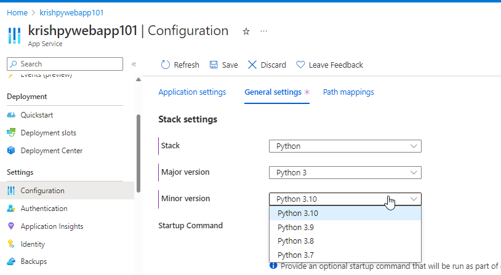The image size is (501, 275).
Task: Click the Startup Command label
Action: tap(190, 226)
